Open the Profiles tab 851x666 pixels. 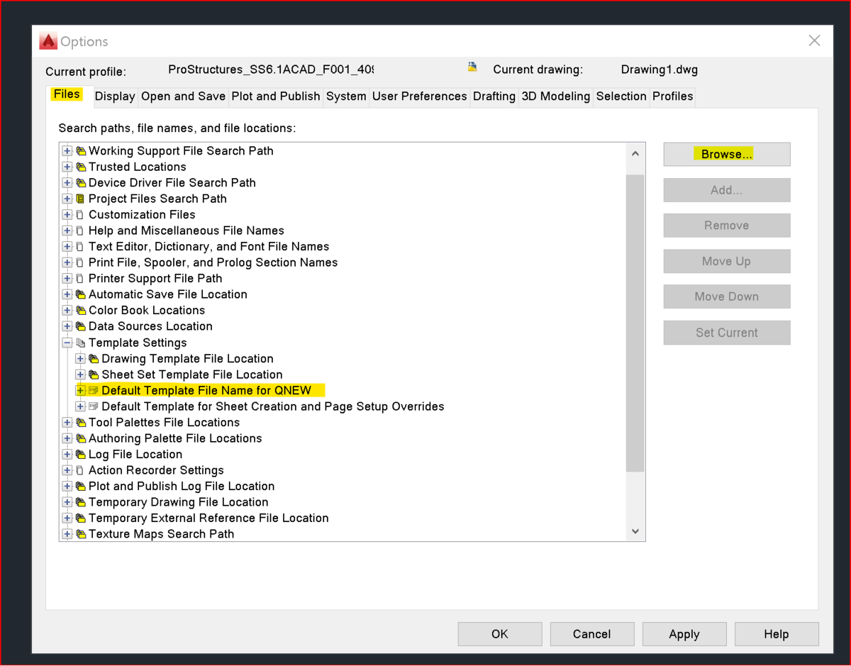[672, 96]
